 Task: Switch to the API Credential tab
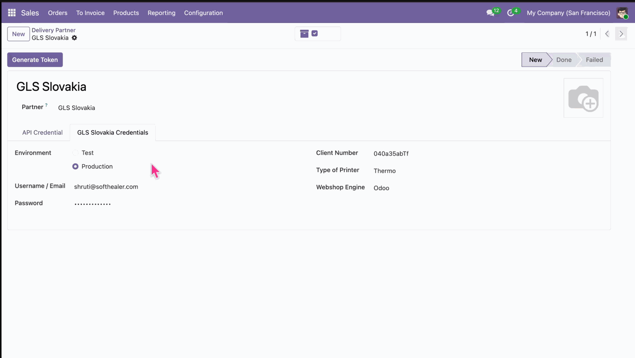(42, 133)
